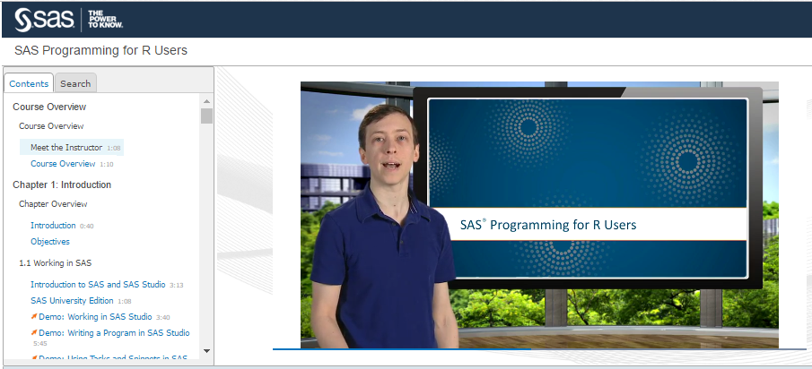Viewport: 812px width, 369px height.
Task: Click the contents scrollbar up arrow
Action: 206,101
